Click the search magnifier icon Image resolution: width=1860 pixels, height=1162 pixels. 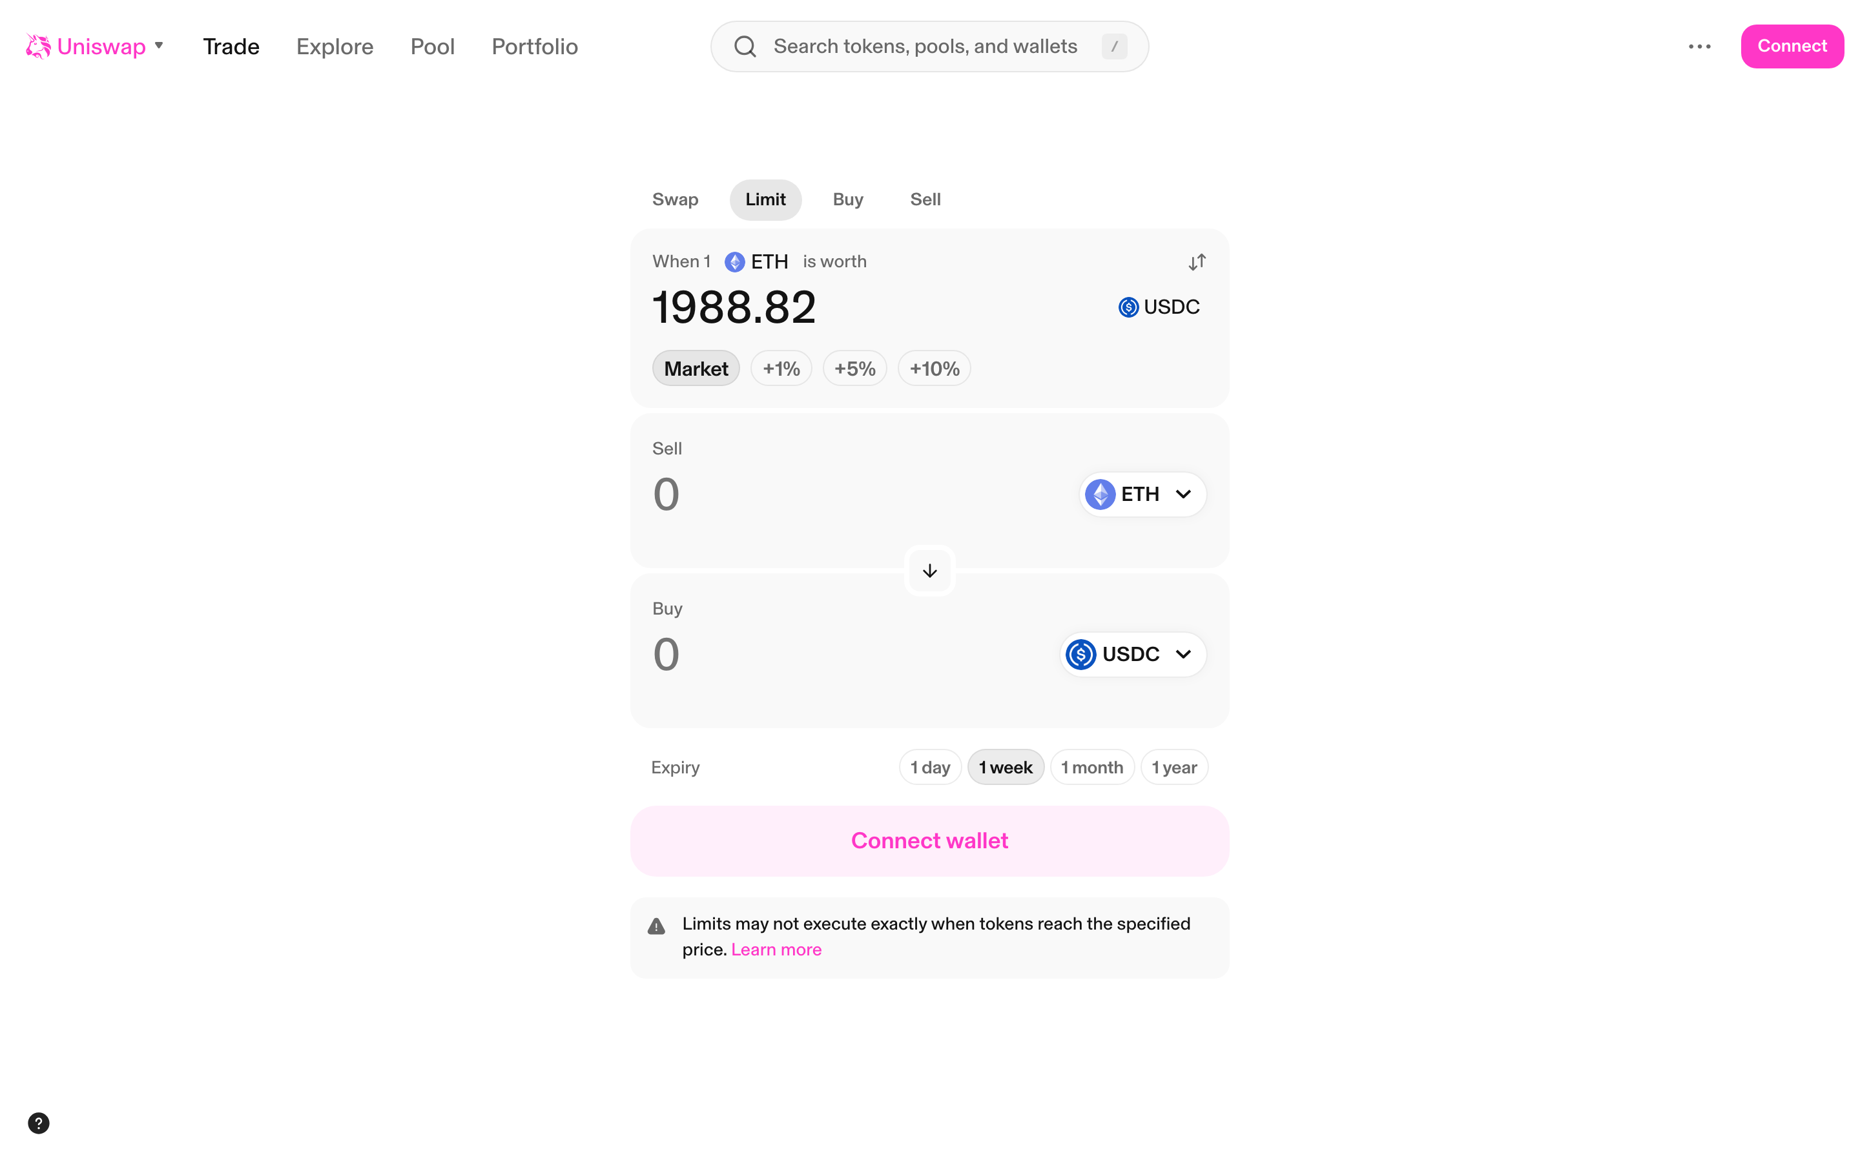[744, 46]
